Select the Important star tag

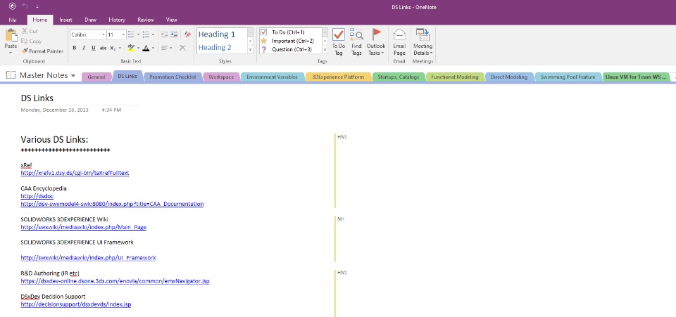point(287,41)
